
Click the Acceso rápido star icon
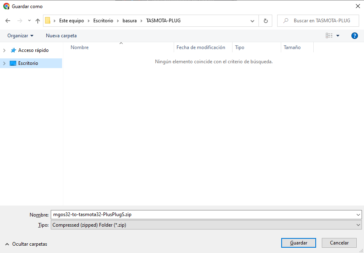pos(13,50)
